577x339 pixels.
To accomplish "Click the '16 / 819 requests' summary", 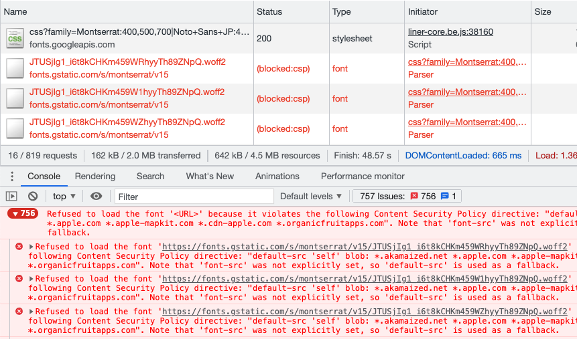I will click(43, 156).
